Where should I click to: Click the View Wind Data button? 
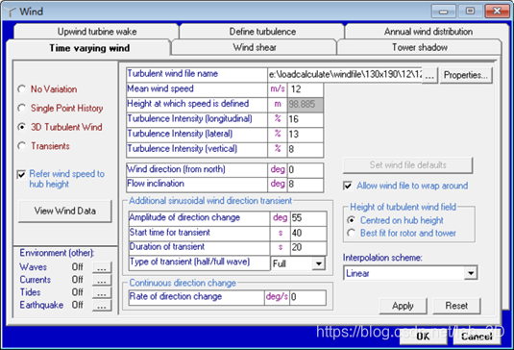click(x=65, y=211)
